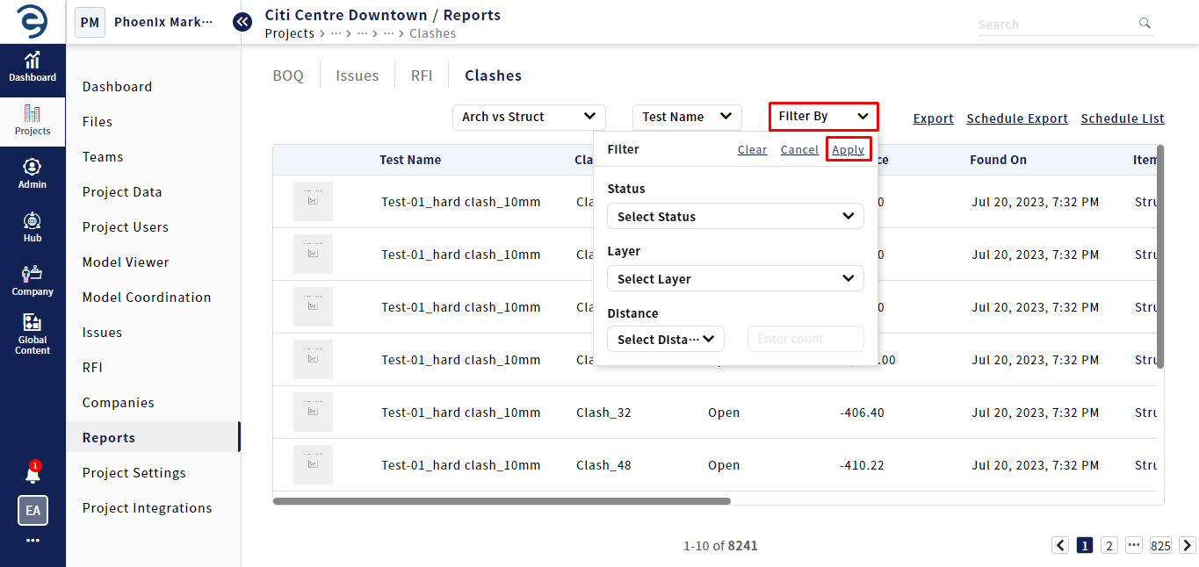Click Apply in the filter panel
The width and height of the screenshot is (1199, 567).
coord(849,150)
